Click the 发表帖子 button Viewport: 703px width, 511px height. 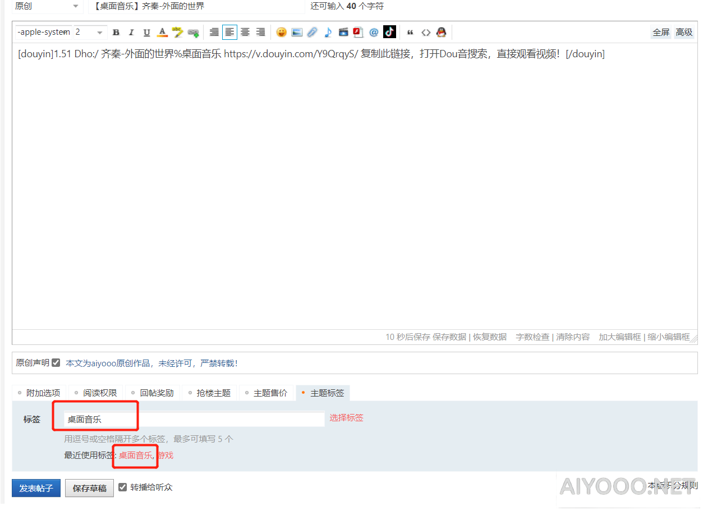pos(36,488)
